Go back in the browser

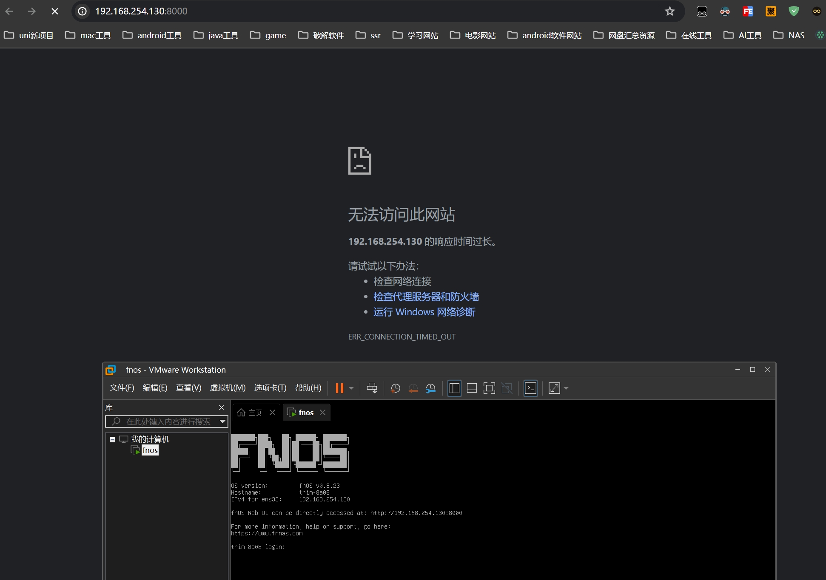pyautogui.click(x=9, y=11)
